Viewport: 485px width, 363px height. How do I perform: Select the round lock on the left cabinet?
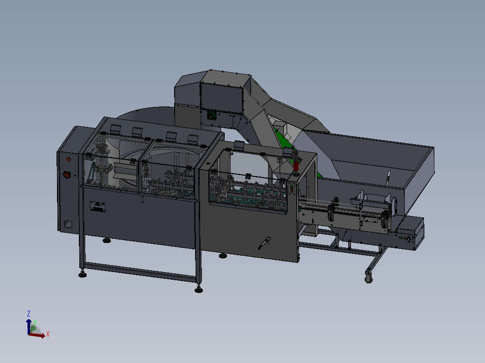pyautogui.click(x=68, y=224)
